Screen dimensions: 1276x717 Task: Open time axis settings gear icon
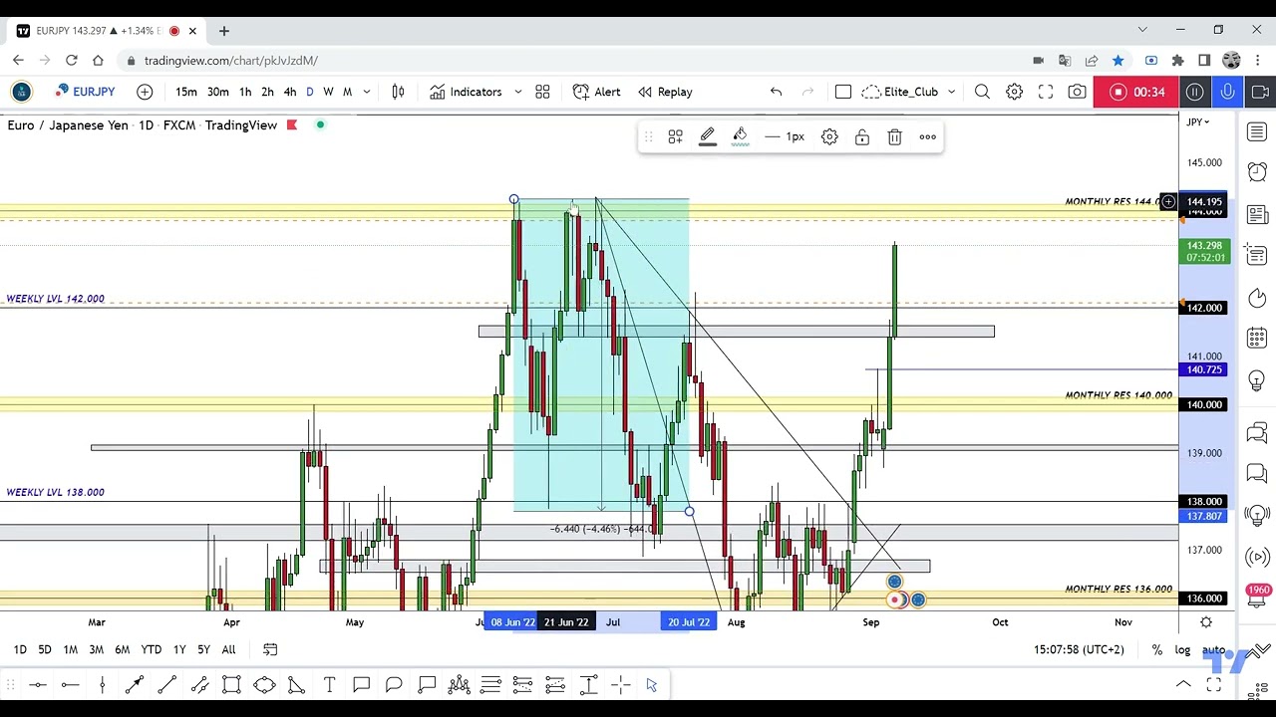pos(1205,622)
